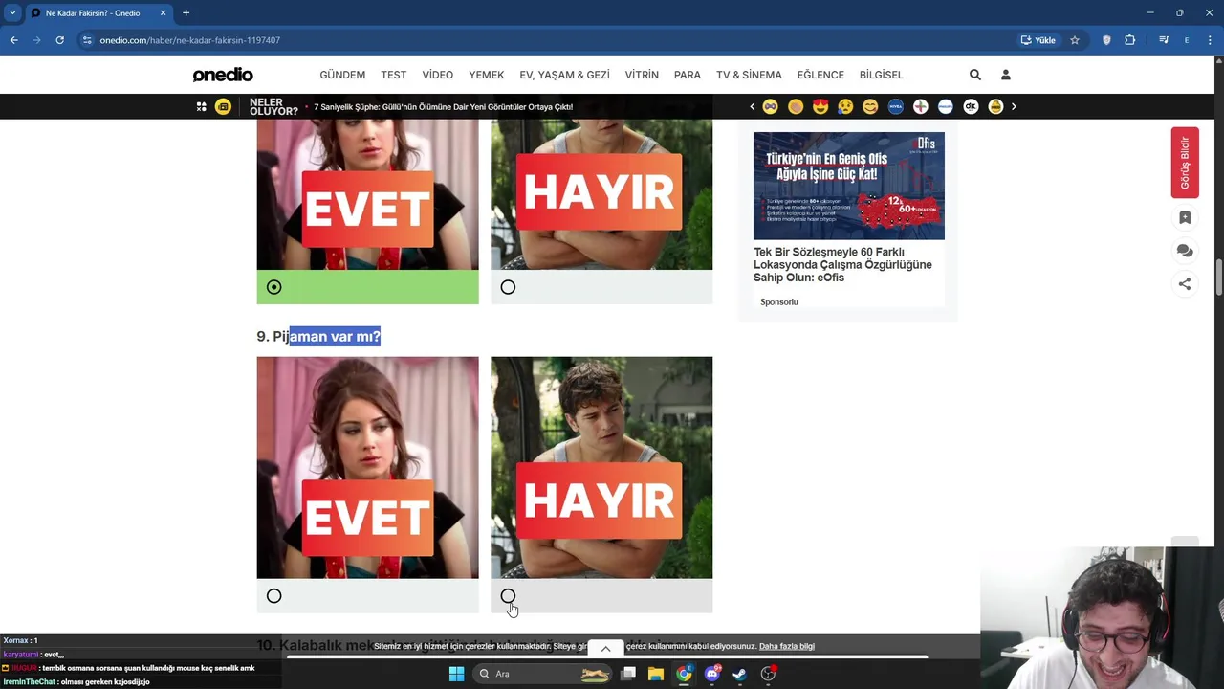Expand the cookie banner up-chevron

[605, 649]
